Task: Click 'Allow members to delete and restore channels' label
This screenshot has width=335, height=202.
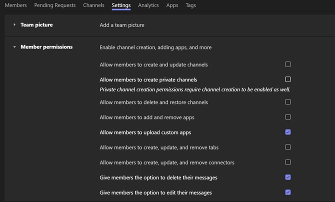Action: pos(153,102)
